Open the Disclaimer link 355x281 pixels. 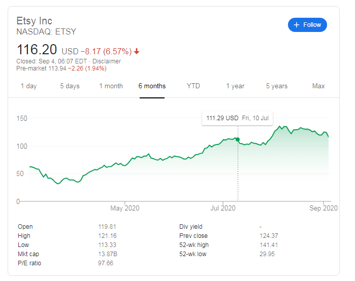107,61
